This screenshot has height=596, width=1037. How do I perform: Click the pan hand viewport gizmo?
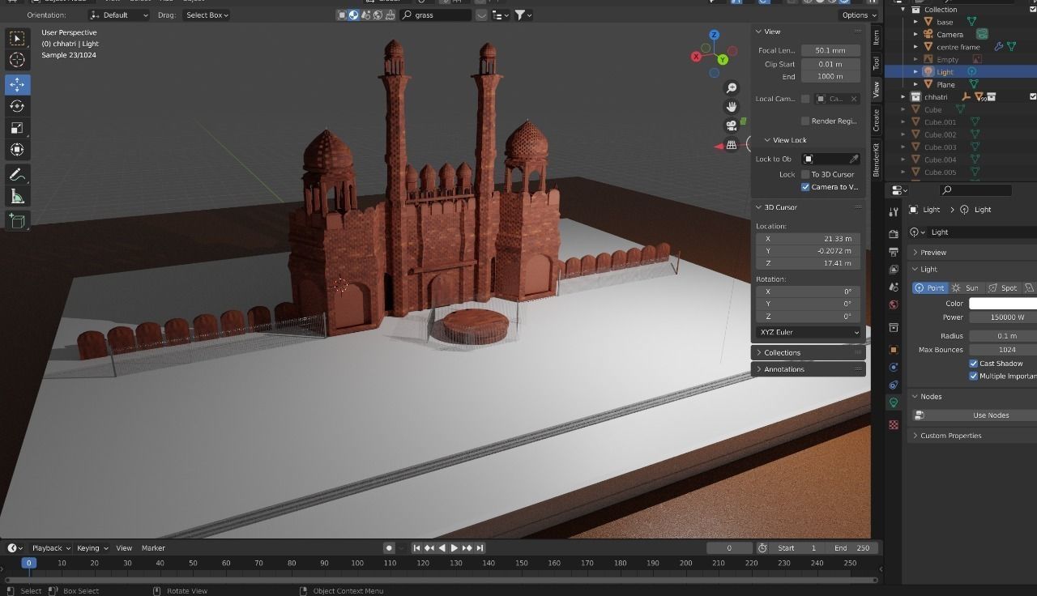tap(732, 107)
